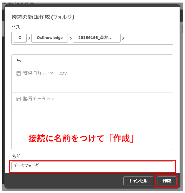Click the 名前 field containing データフォルダ

tap(92, 166)
